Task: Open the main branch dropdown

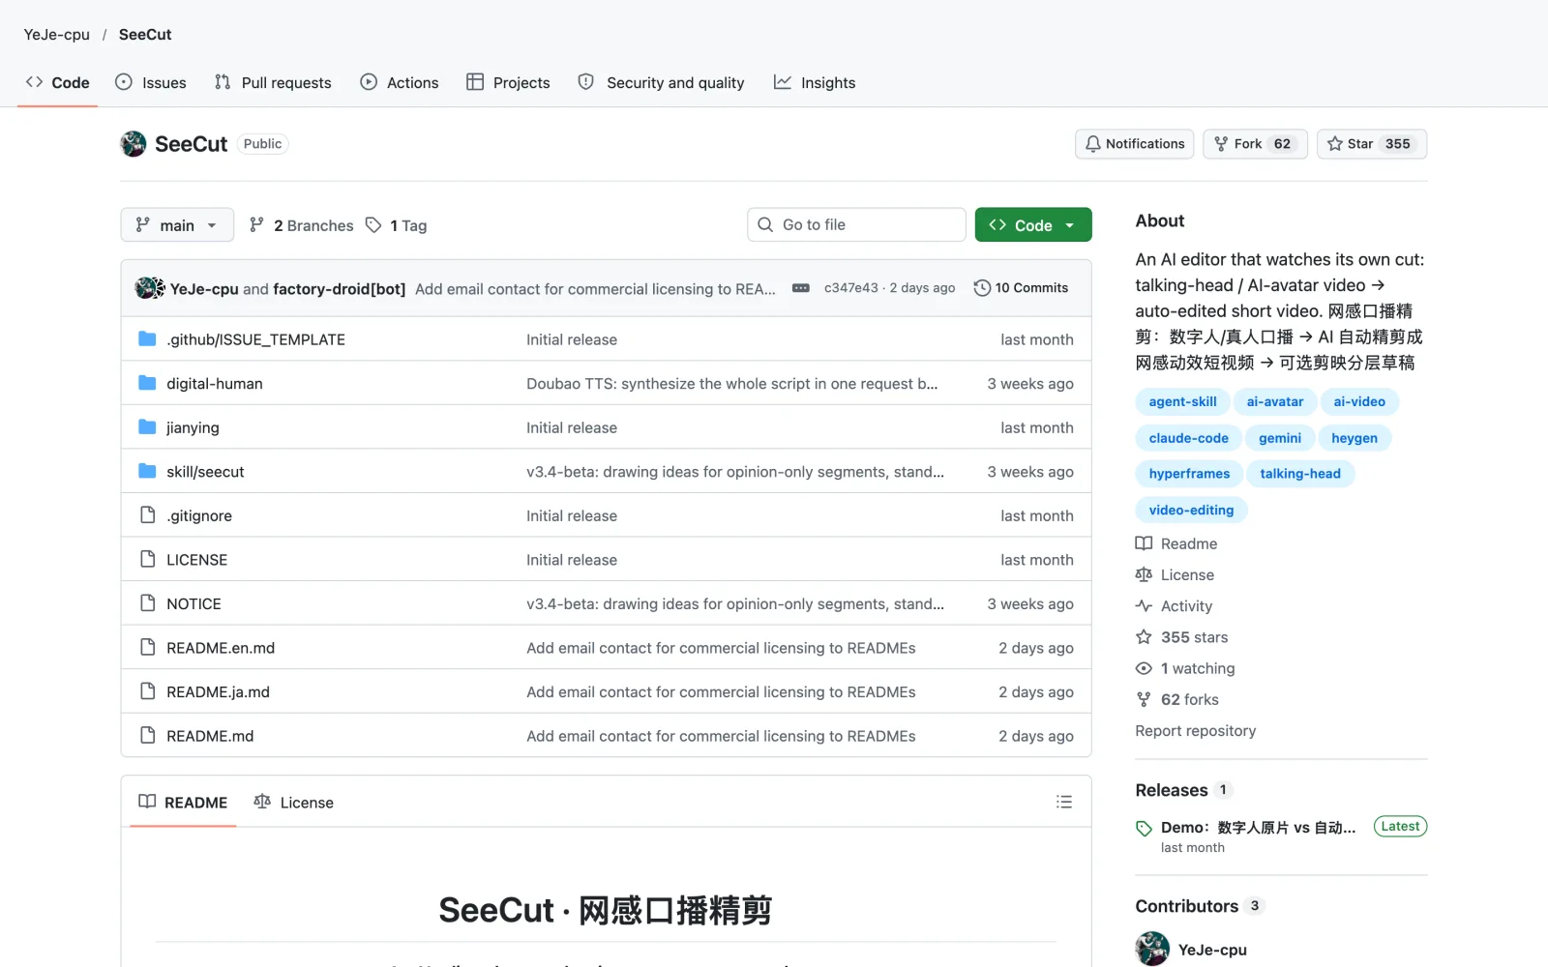Action: tap(177, 224)
